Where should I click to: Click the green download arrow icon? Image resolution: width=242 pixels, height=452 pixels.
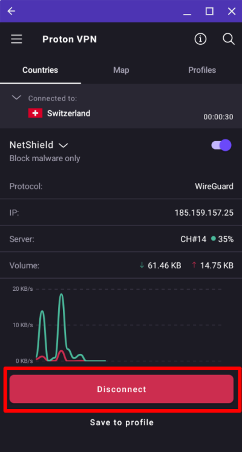pyautogui.click(x=142, y=265)
